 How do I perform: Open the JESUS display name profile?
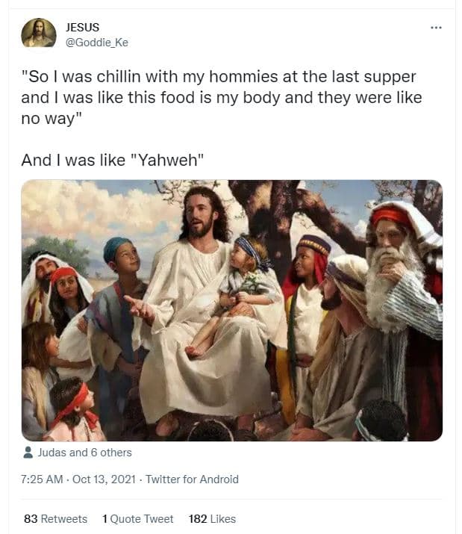[82, 27]
